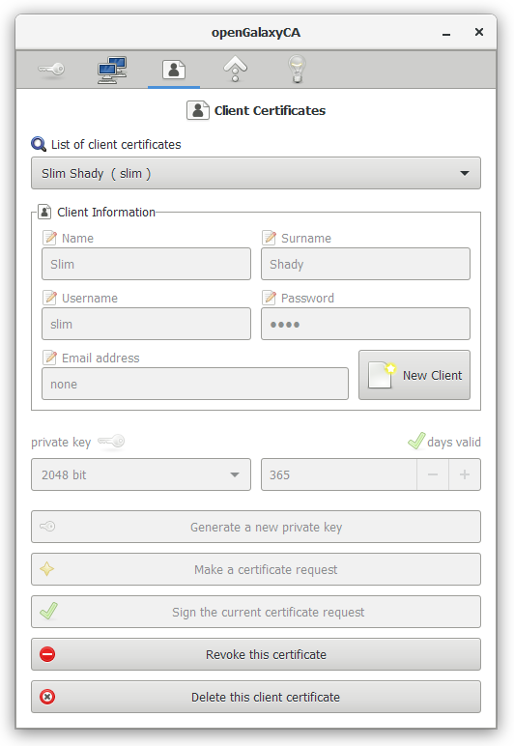Decrease days valid with minus button
Image resolution: width=514 pixels, height=746 pixels.
coord(433,474)
